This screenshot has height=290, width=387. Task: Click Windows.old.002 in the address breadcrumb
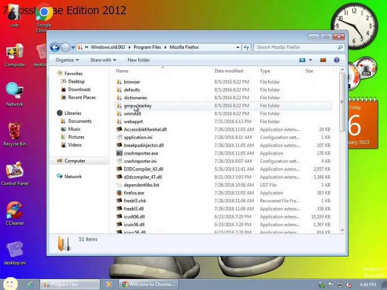pos(108,47)
